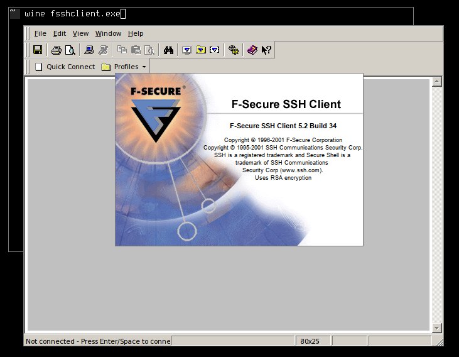
Task: Click the Print printer icon
Action: [57, 50]
